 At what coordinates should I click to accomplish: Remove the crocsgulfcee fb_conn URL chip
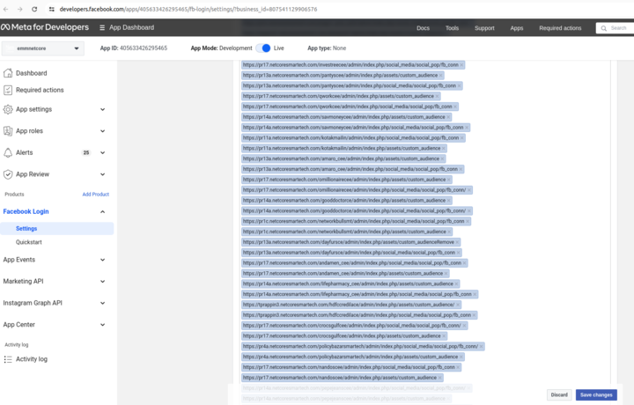464,326
